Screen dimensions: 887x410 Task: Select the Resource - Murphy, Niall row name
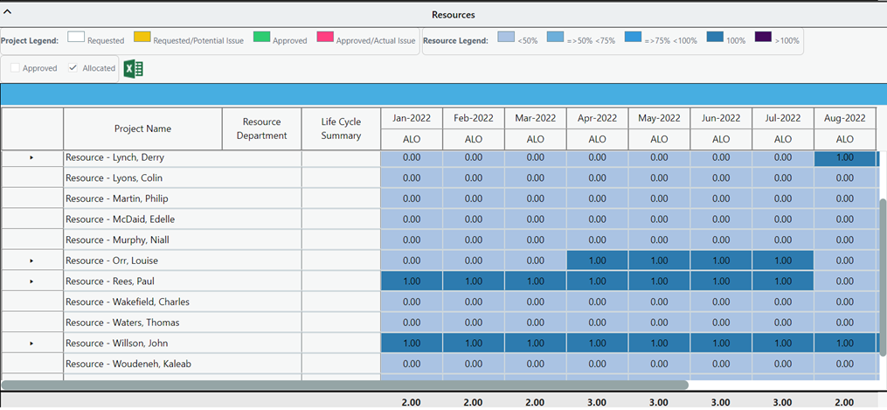117,240
